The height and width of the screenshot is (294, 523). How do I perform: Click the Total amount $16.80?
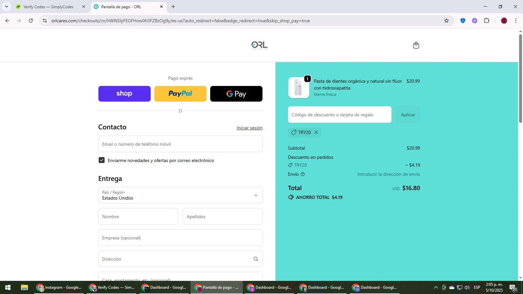click(411, 188)
